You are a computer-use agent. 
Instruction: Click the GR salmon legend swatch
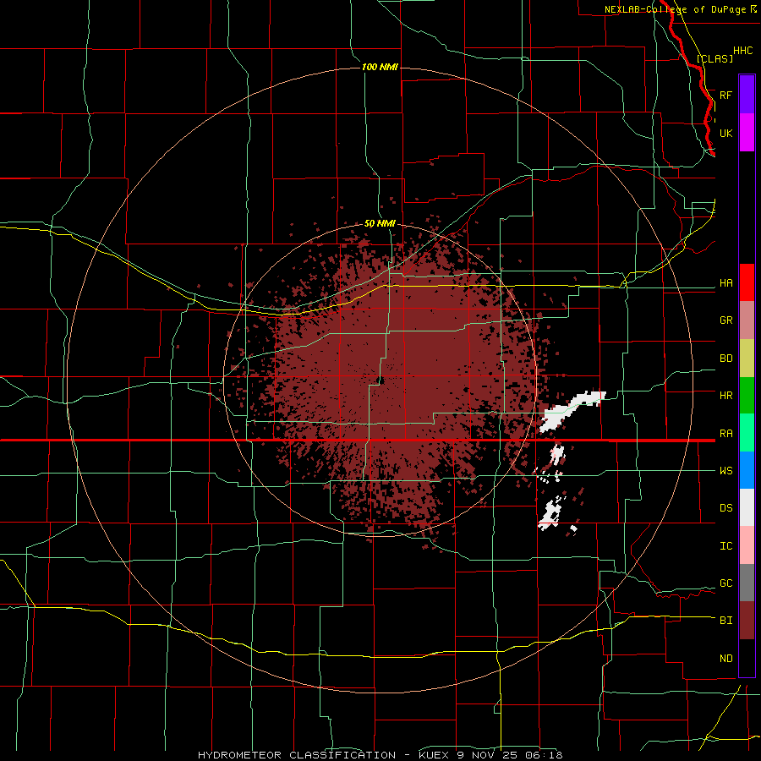click(x=747, y=320)
